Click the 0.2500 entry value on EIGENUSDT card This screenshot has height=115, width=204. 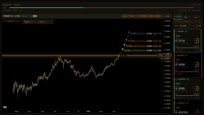click(180, 89)
